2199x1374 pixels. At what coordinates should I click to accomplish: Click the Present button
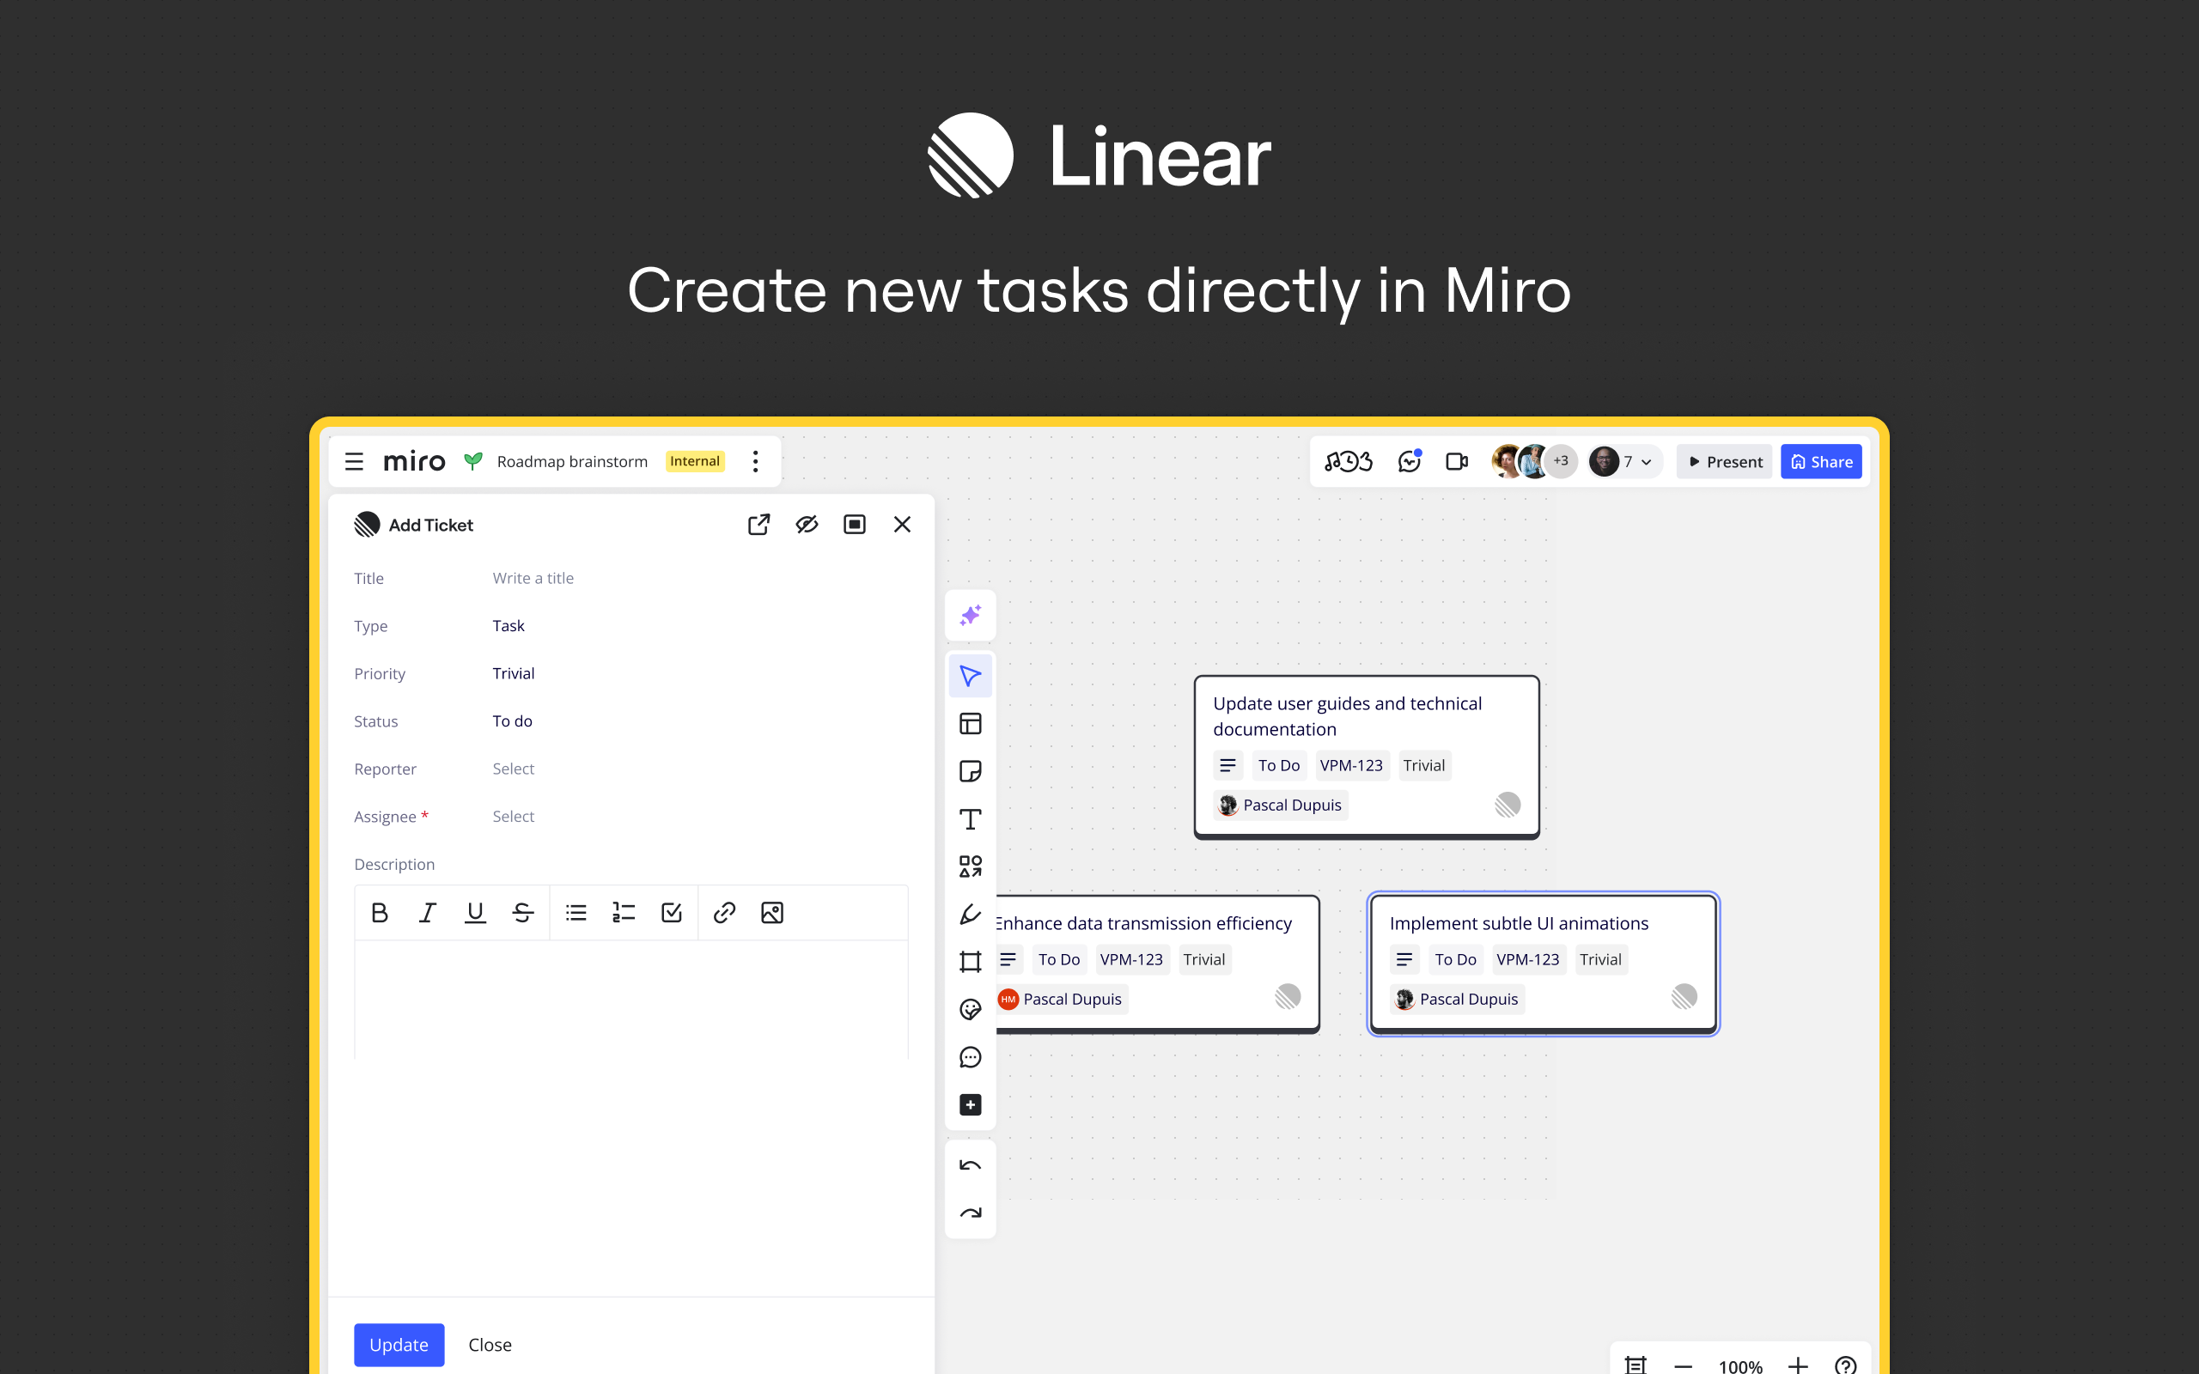[x=1725, y=462]
